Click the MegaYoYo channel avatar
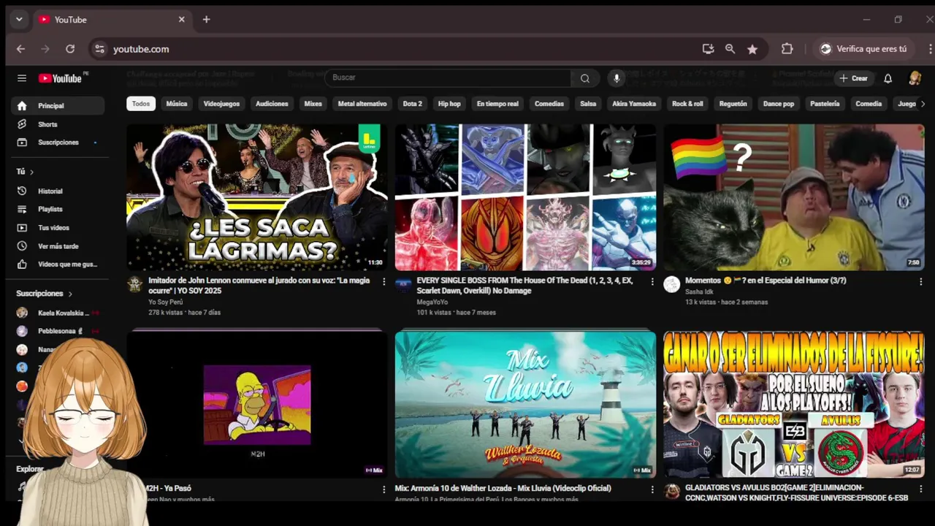This screenshot has height=526, width=935. tap(403, 284)
